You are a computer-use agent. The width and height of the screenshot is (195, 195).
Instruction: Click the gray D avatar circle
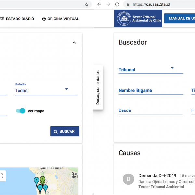point(128,179)
